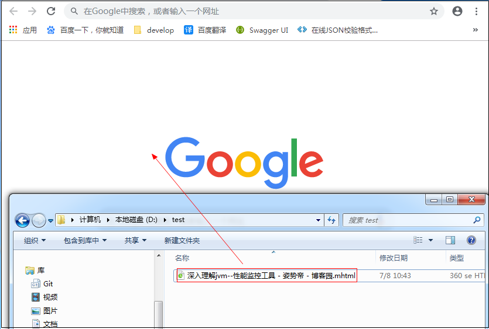This screenshot has width=489, height=329.
Task: Open the 百度翻译 bookmark
Action: click(204, 30)
